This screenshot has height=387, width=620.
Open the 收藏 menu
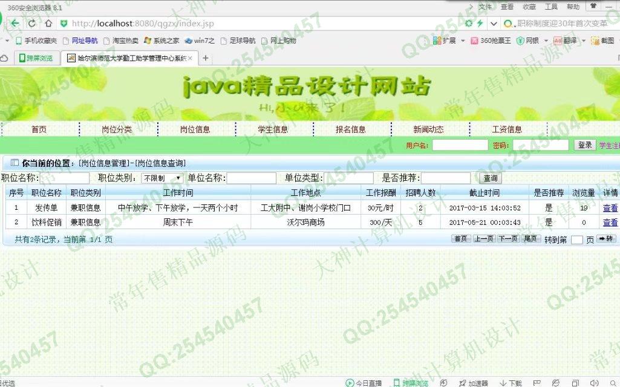tap(529, 7)
